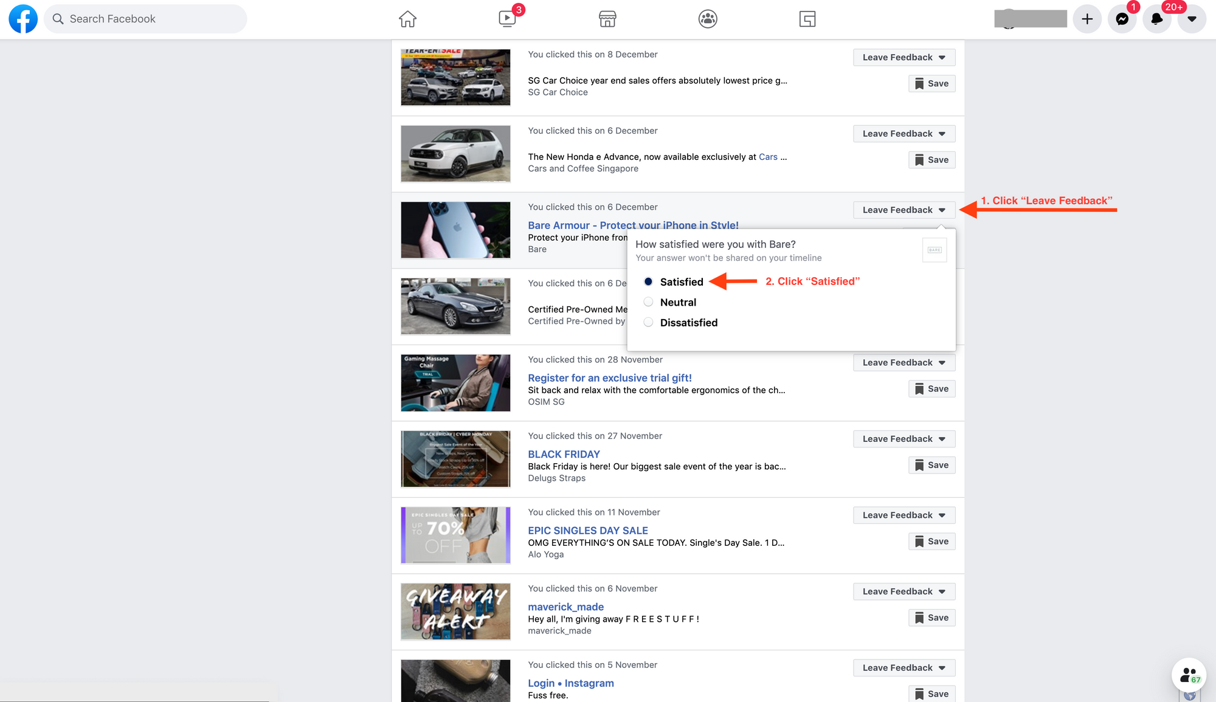This screenshot has height=702, width=1216.
Task: Click the 'OSIM SG' advertiser name
Action: (x=546, y=402)
